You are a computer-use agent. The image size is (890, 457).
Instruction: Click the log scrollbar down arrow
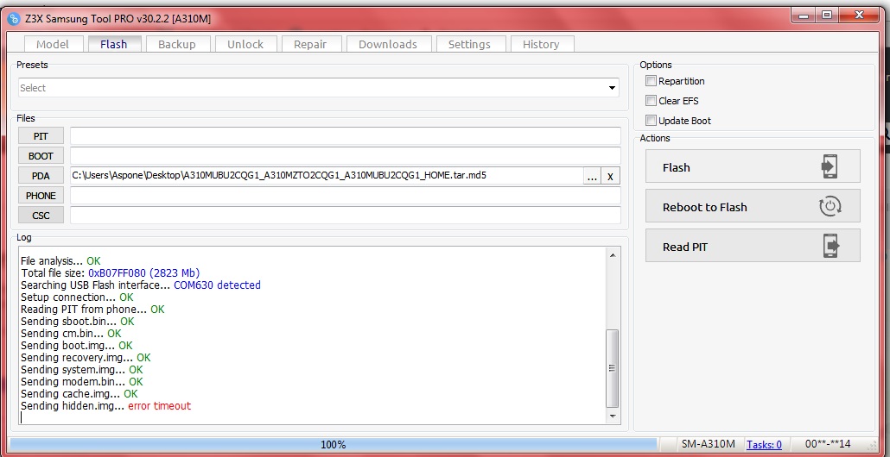[x=613, y=416]
